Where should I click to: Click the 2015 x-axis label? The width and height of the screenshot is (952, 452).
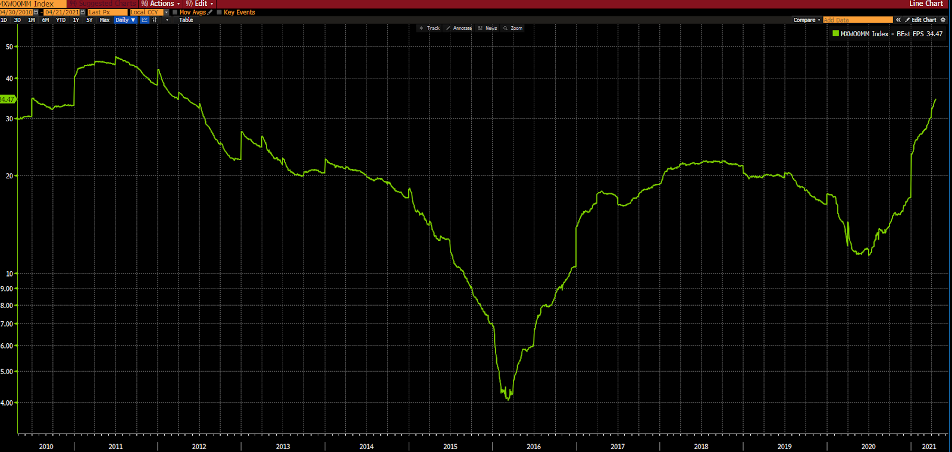click(450, 446)
